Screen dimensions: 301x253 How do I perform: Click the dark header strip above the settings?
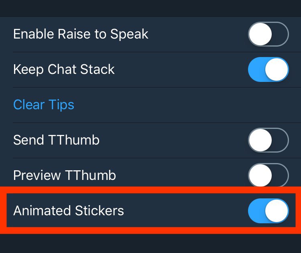coord(150,8)
